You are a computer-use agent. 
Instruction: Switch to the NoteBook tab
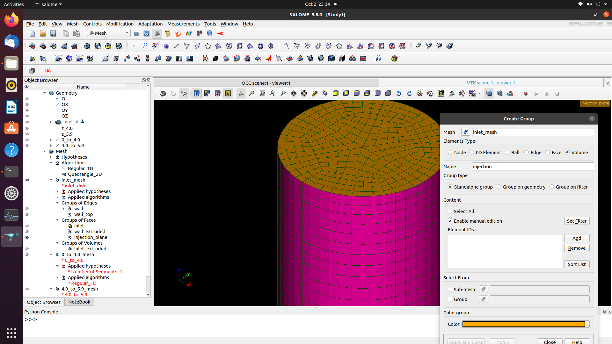tap(79, 302)
